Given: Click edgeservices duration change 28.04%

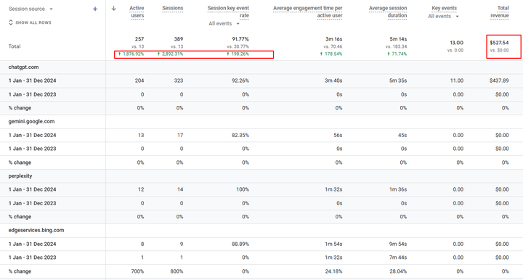Looking at the screenshot, I should [398, 271].
